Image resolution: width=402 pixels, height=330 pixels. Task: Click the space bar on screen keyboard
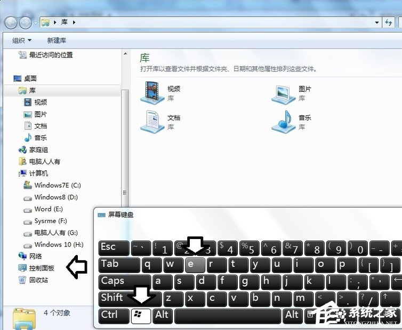(228, 316)
